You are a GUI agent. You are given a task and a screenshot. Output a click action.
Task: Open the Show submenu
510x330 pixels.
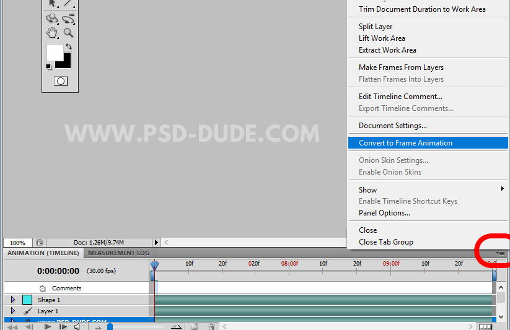(428, 189)
